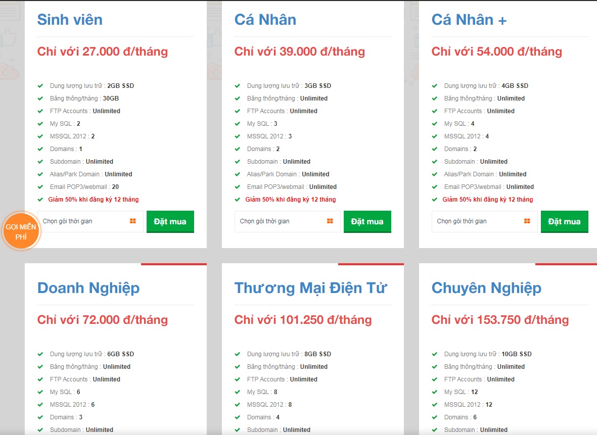This screenshot has width=597, height=435.
Task: Click the orange grid icon in Sinh viên dropdown
Action: pos(132,221)
